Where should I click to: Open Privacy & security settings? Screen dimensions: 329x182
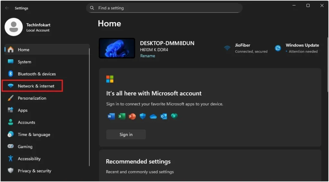pos(47,171)
